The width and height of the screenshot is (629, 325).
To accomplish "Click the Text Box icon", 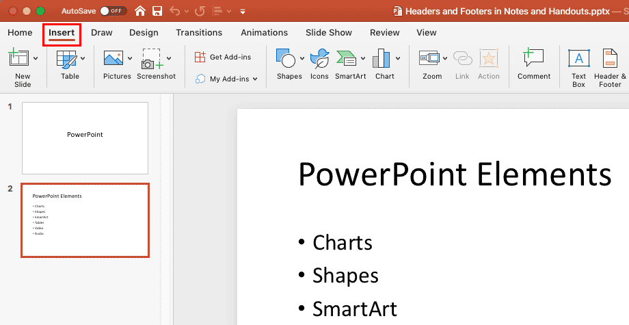I will pos(579,59).
